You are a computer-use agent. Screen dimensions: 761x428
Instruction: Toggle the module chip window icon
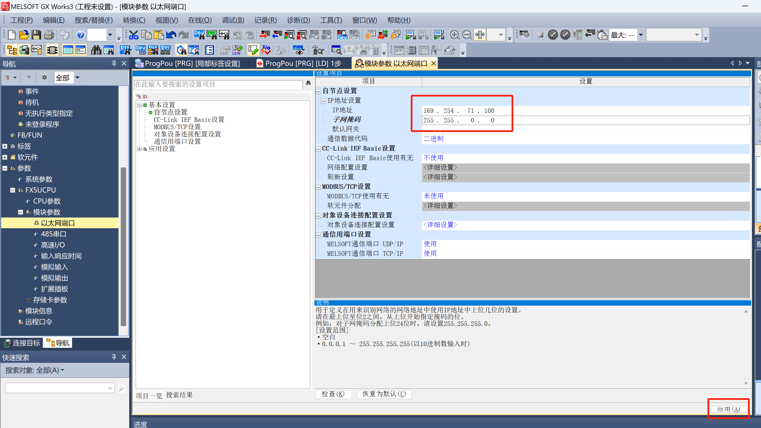[x=52, y=50]
